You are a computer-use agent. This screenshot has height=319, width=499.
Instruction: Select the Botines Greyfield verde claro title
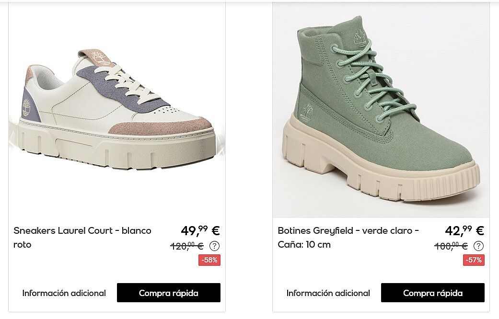(x=348, y=237)
